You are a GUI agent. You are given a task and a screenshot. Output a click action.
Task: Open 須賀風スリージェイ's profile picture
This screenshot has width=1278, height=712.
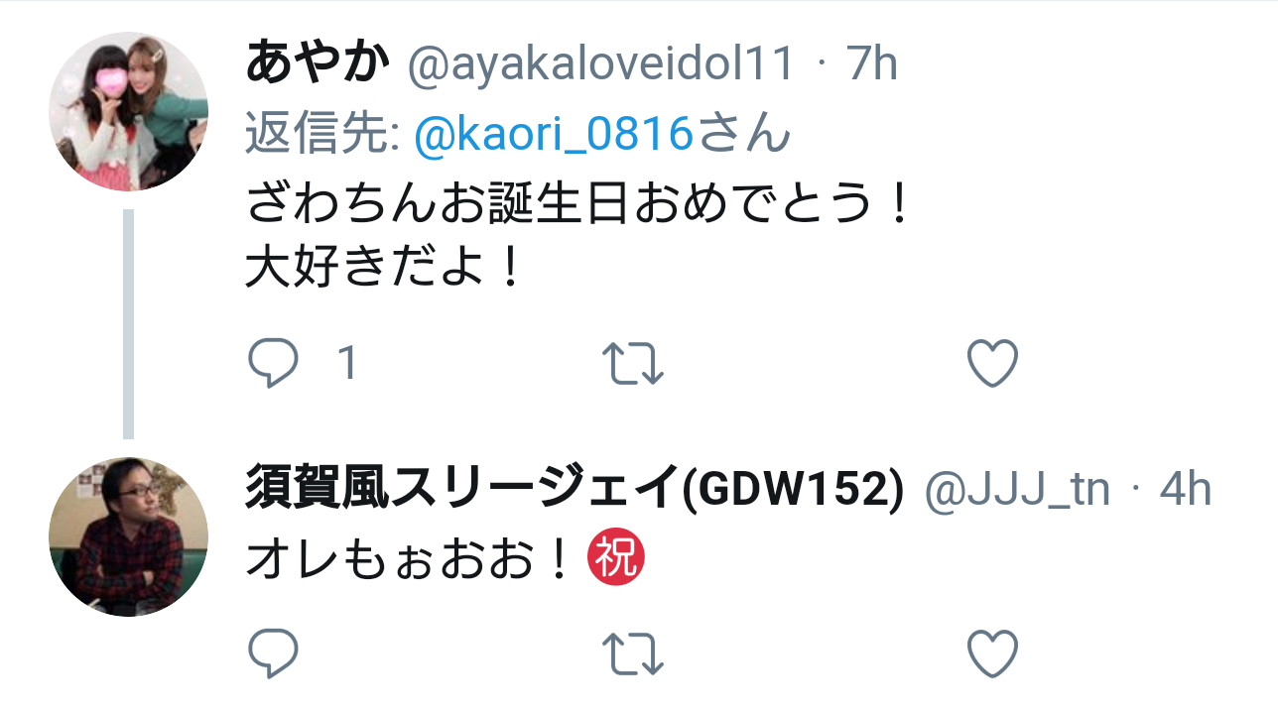coord(128,536)
